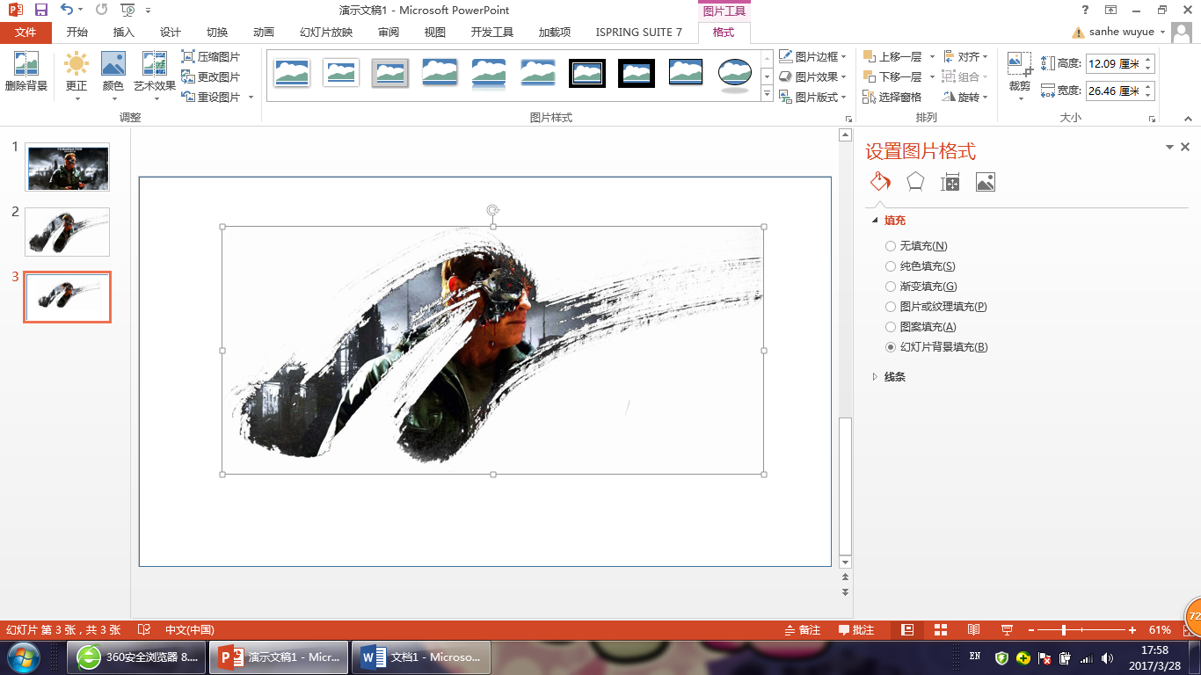
Task: Click Notes (备注) in status bar
Action: tap(803, 630)
